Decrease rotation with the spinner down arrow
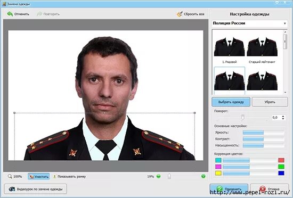The height and width of the screenshot is (198, 293). (283, 119)
